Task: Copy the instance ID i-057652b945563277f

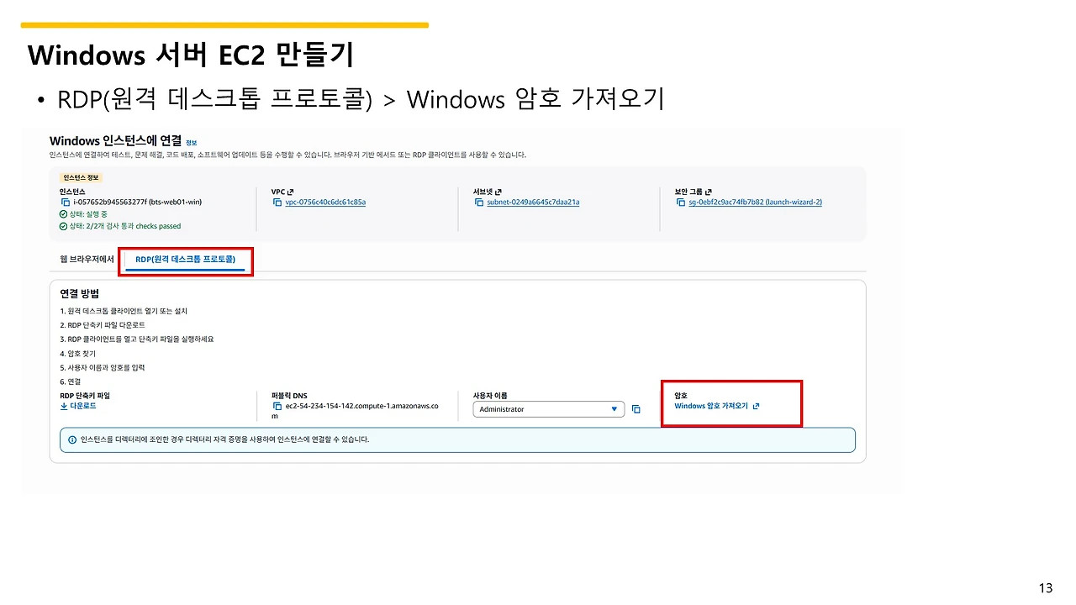Action: [x=66, y=203]
